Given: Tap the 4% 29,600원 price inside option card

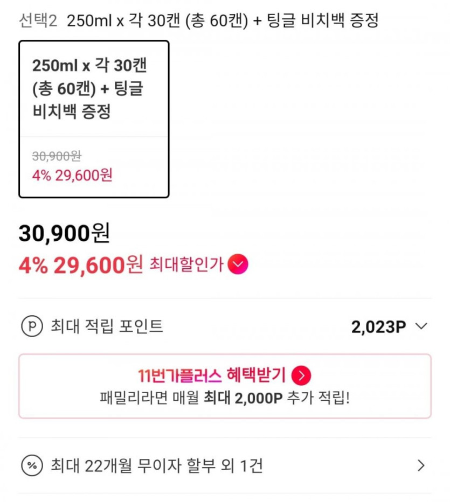Looking at the screenshot, I should (72, 176).
